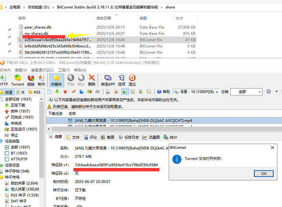Clear the search box with X
The height and width of the screenshot is (207, 282).
(x=217, y=92)
